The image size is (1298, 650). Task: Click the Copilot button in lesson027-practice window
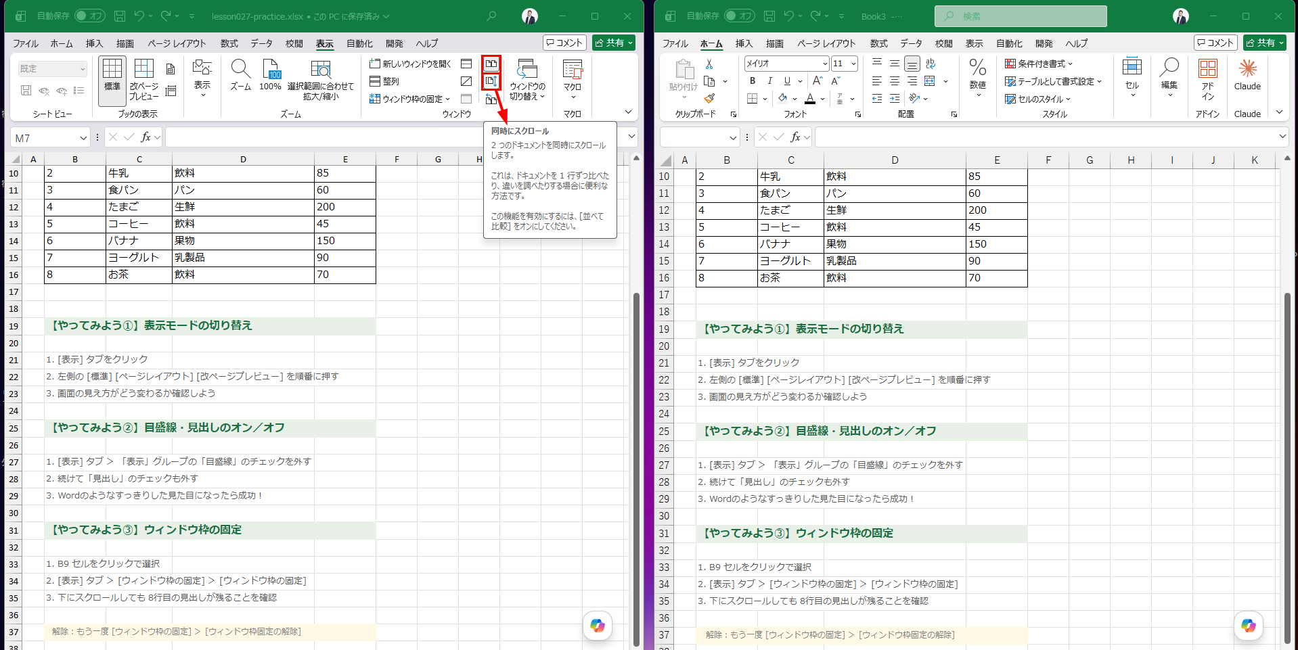click(598, 626)
